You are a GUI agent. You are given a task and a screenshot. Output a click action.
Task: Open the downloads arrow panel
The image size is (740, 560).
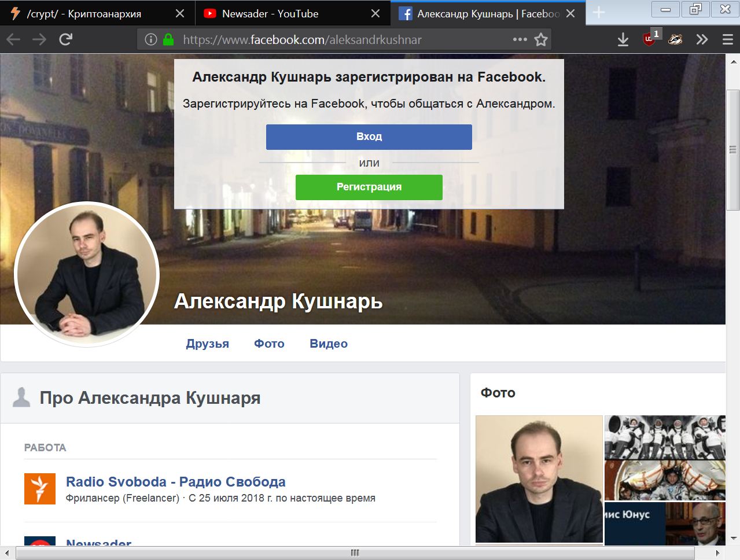click(x=623, y=39)
